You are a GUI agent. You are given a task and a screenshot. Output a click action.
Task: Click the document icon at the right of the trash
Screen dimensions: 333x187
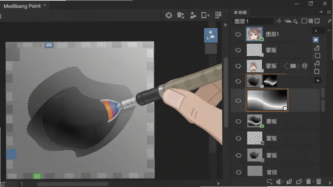318,182
